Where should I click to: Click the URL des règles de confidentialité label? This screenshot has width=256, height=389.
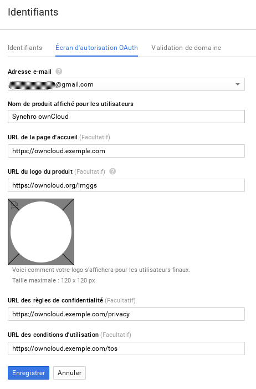[x=55, y=300]
